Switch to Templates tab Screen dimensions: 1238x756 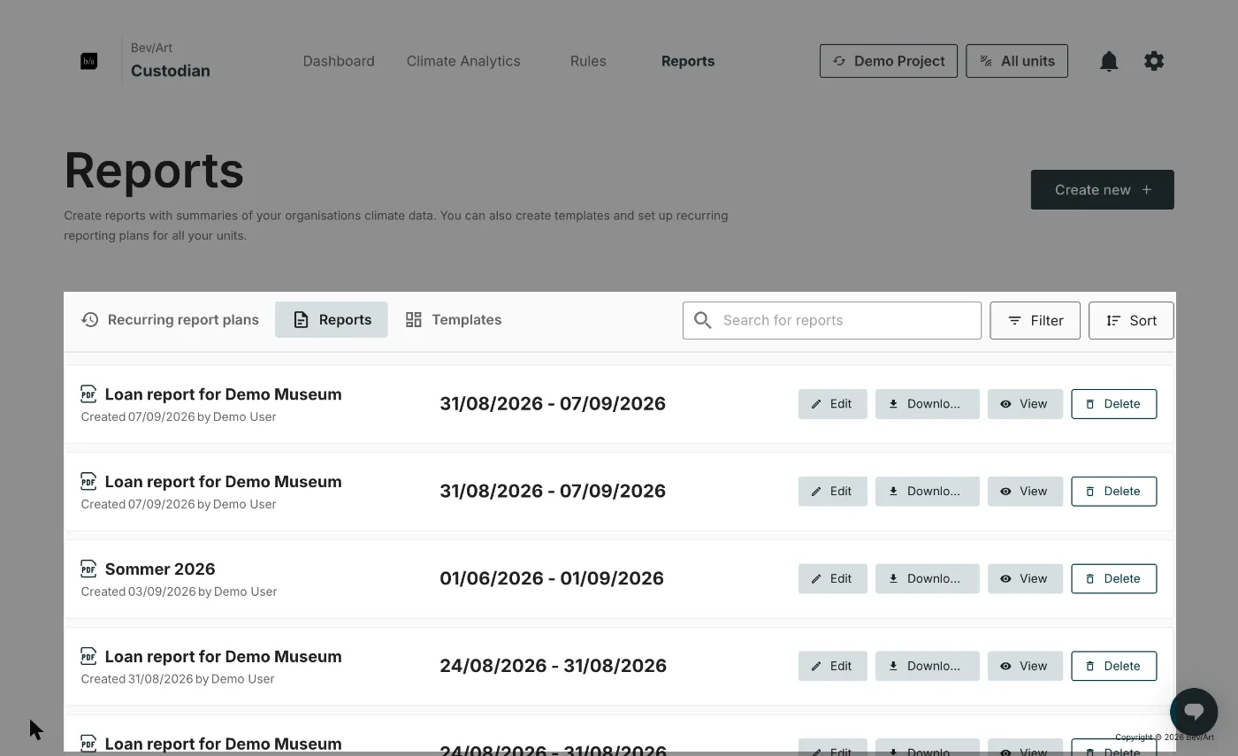454,319
